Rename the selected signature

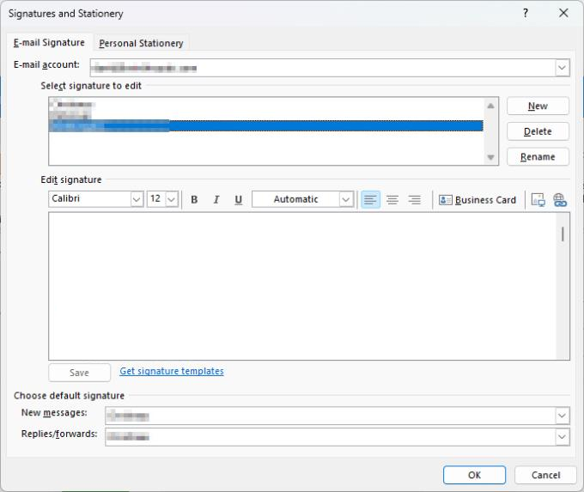[538, 157]
